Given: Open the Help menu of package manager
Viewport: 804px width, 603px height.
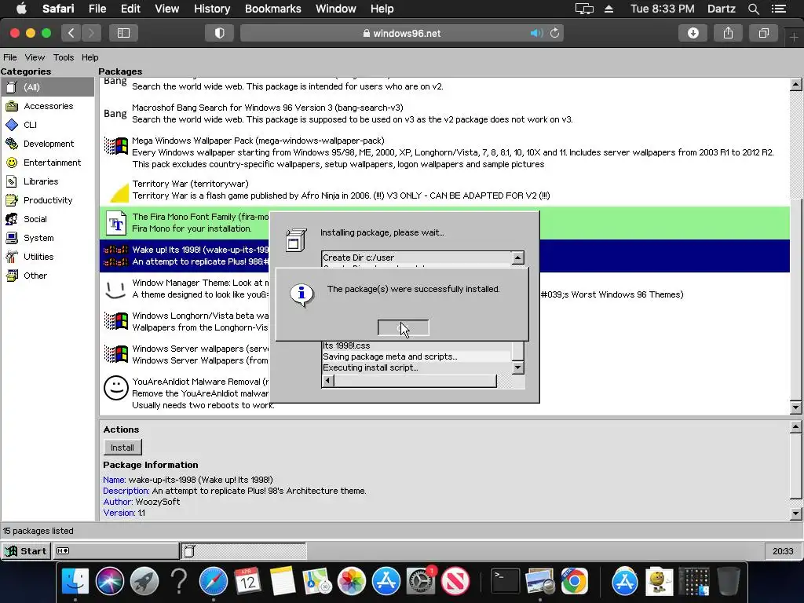Looking at the screenshot, I should (90, 57).
